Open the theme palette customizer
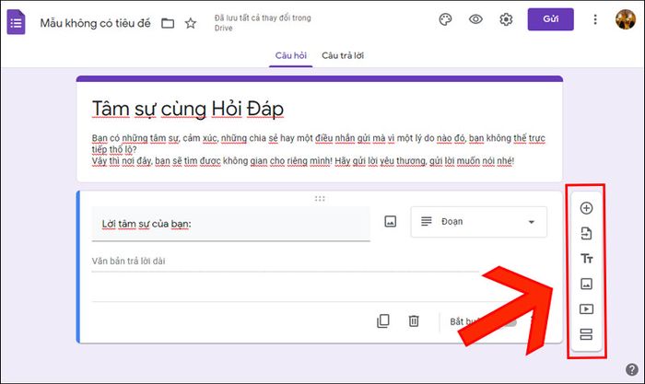This screenshot has height=384, width=645. pos(445,19)
